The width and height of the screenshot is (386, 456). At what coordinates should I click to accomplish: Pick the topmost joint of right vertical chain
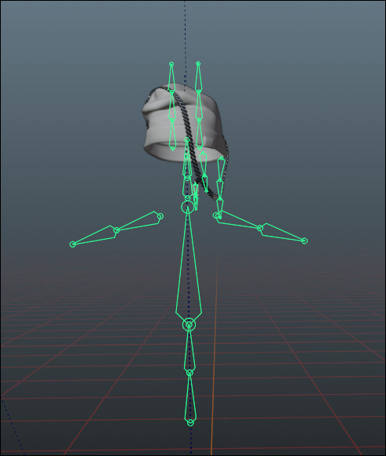[198, 63]
